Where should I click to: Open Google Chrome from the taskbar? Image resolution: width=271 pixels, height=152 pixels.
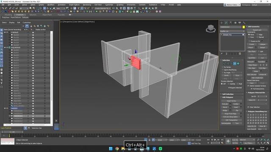pyautogui.click(x=117, y=149)
